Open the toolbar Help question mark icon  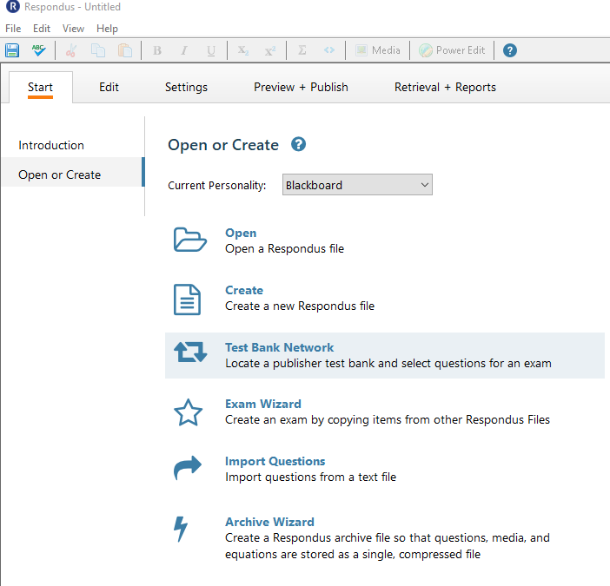click(509, 50)
